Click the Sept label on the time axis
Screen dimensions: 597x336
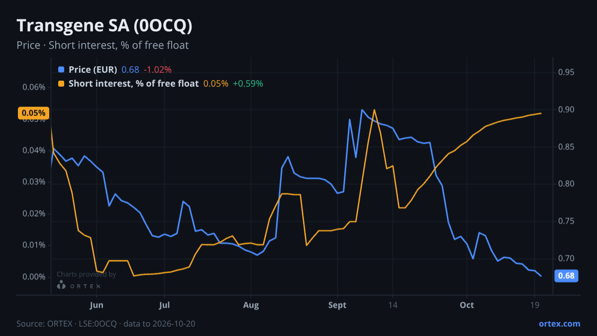(x=338, y=305)
